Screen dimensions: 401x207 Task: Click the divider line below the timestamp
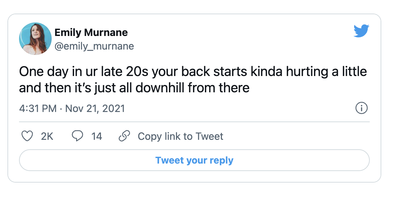(x=194, y=121)
